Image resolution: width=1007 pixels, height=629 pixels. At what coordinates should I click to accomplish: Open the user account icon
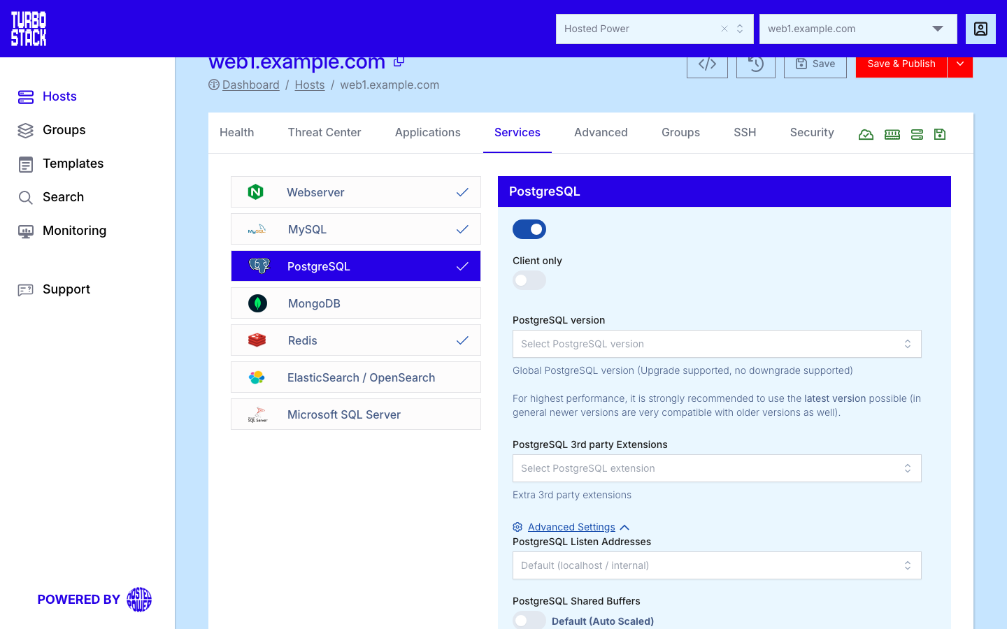[x=980, y=29]
